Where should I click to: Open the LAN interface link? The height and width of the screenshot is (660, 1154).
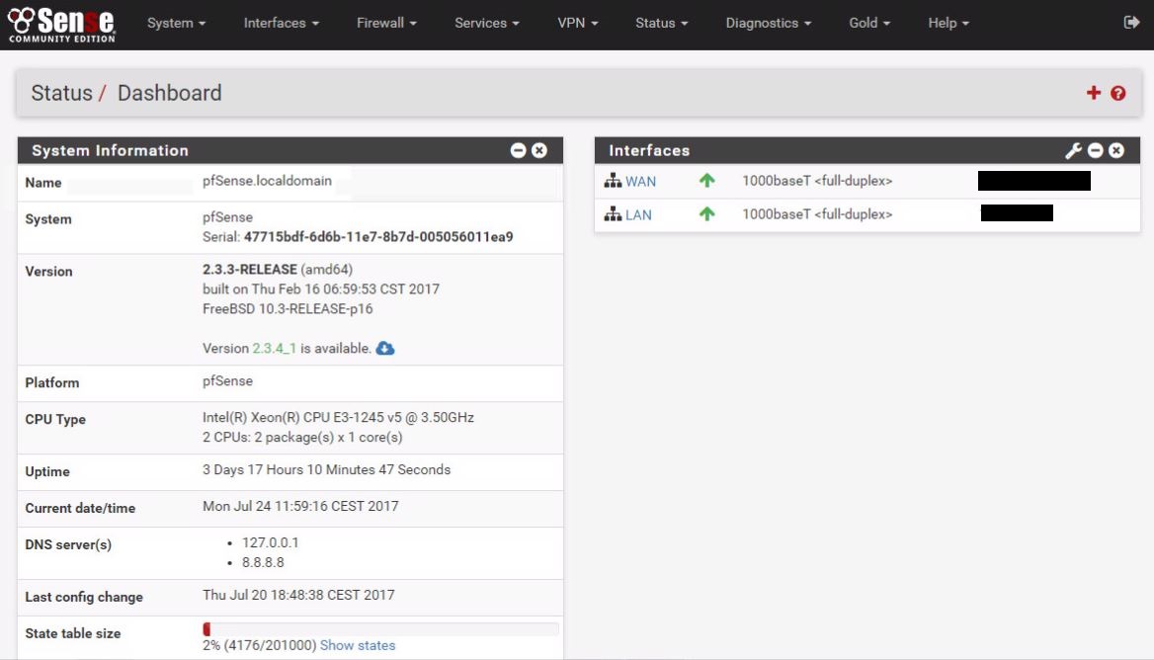[x=638, y=214]
